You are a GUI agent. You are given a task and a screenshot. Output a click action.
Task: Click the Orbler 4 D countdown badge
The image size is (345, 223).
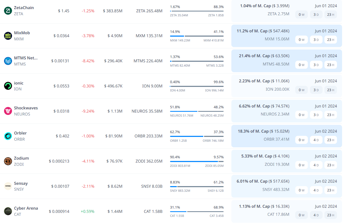(x=316, y=140)
